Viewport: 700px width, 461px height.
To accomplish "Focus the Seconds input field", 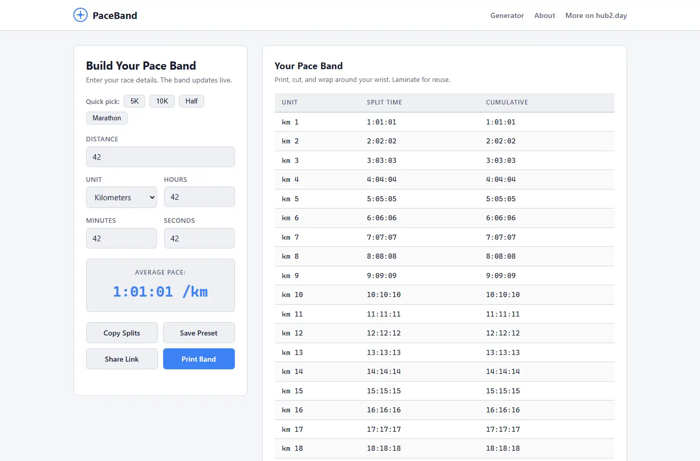I will pos(199,238).
